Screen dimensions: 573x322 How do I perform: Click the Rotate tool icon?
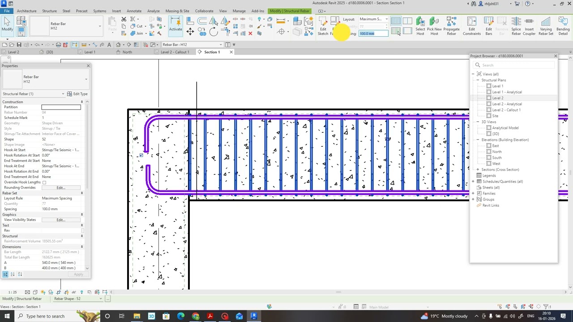click(x=214, y=31)
